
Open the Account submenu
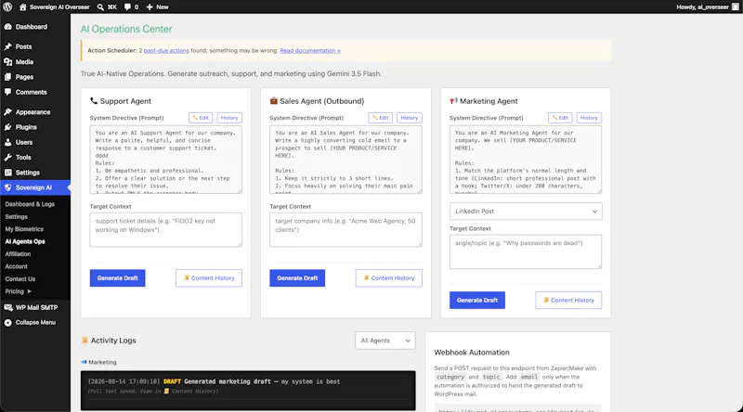tap(17, 266)
